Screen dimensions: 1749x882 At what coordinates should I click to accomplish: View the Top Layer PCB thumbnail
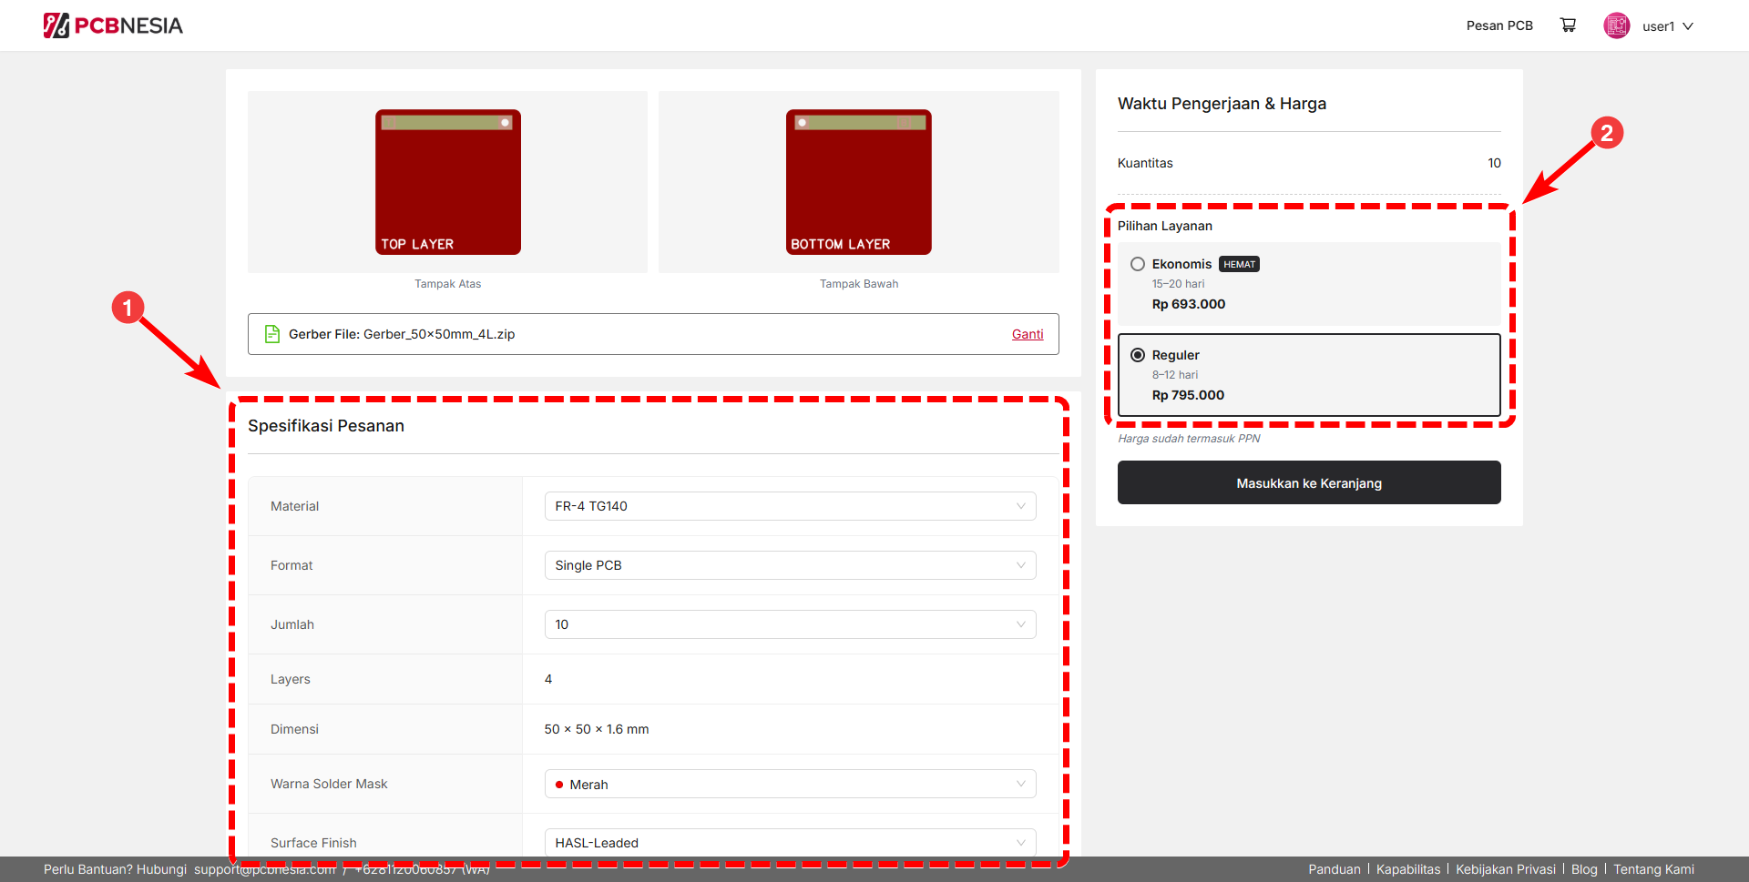[448, 182]
